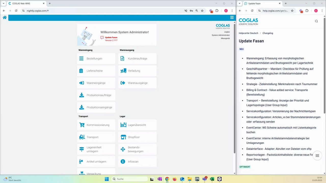Open the Warenausgänge tile
The height and width of the screenshot is (183, 326).
click(x=138, y=83)
